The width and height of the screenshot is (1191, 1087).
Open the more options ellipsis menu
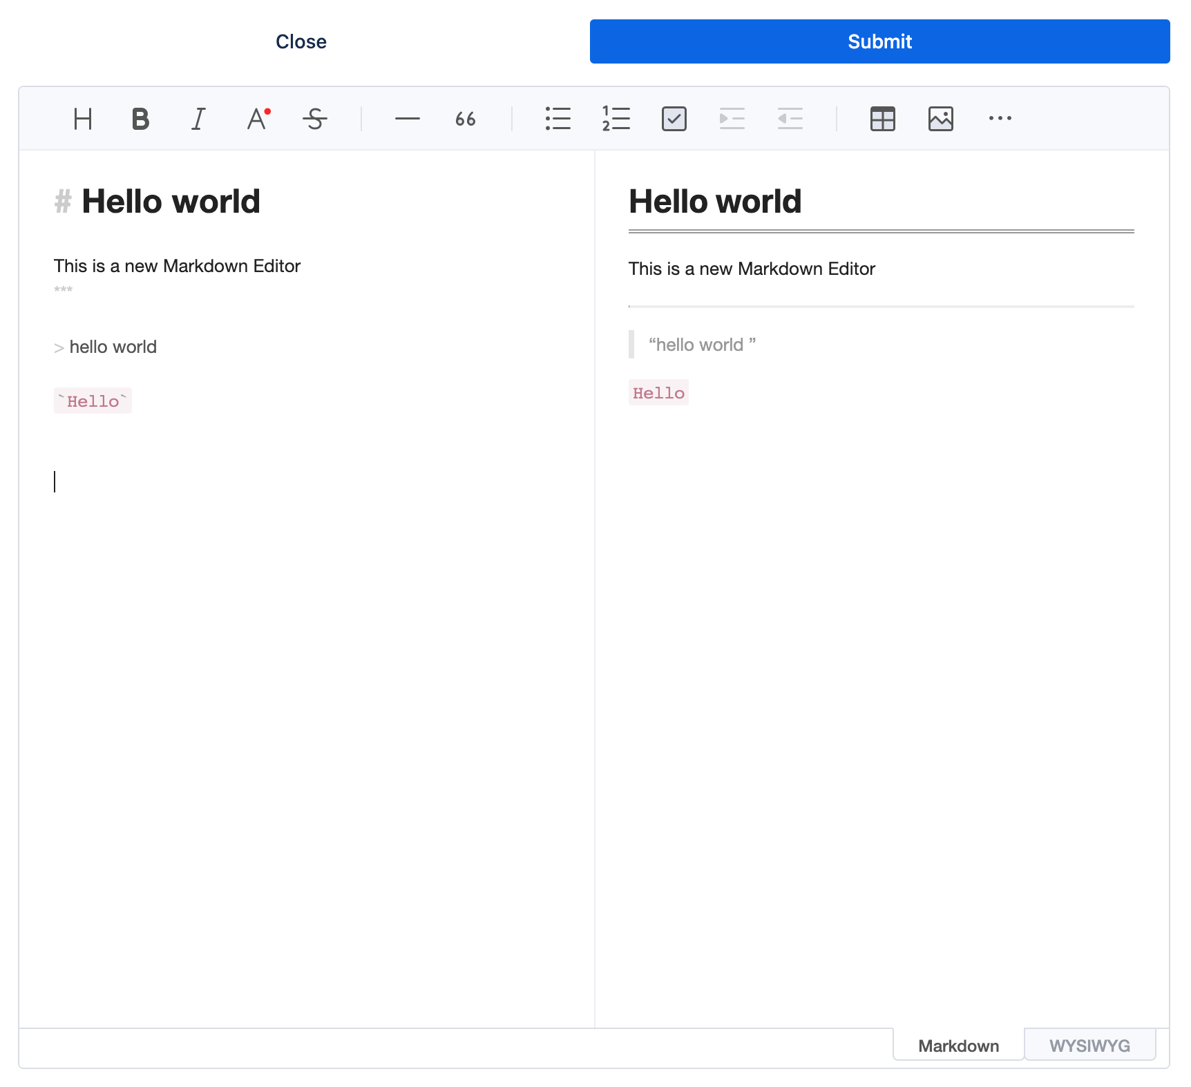tap(1000, 119)
